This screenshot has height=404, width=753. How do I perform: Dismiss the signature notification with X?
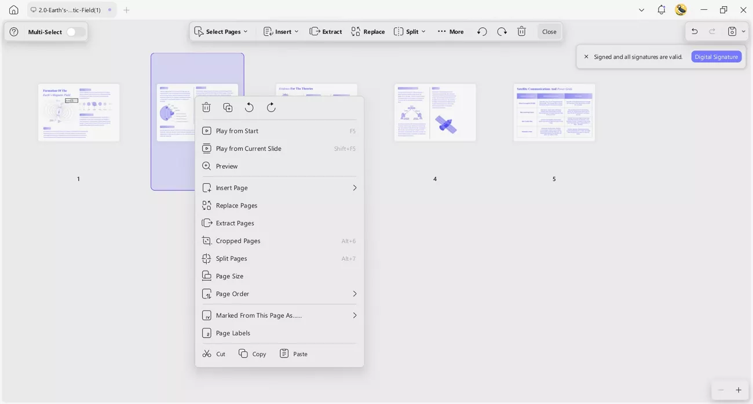[x=586, y=57]
